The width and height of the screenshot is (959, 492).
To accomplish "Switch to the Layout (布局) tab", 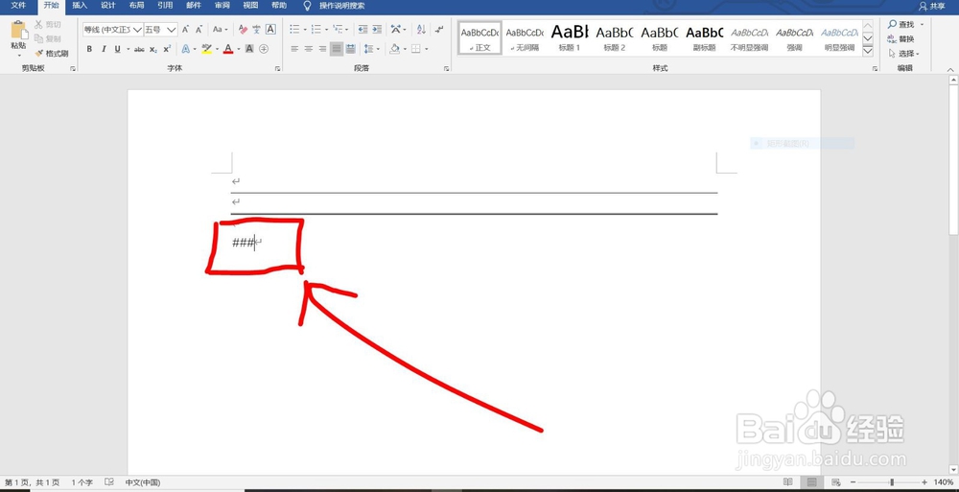I will pos(137,6).
